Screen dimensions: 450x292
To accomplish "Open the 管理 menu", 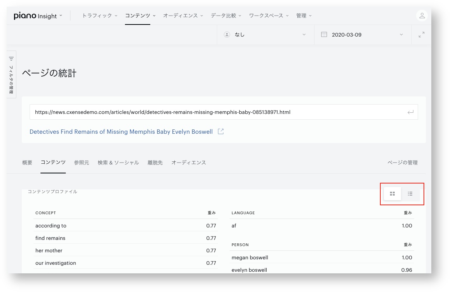I will [304, 16].
